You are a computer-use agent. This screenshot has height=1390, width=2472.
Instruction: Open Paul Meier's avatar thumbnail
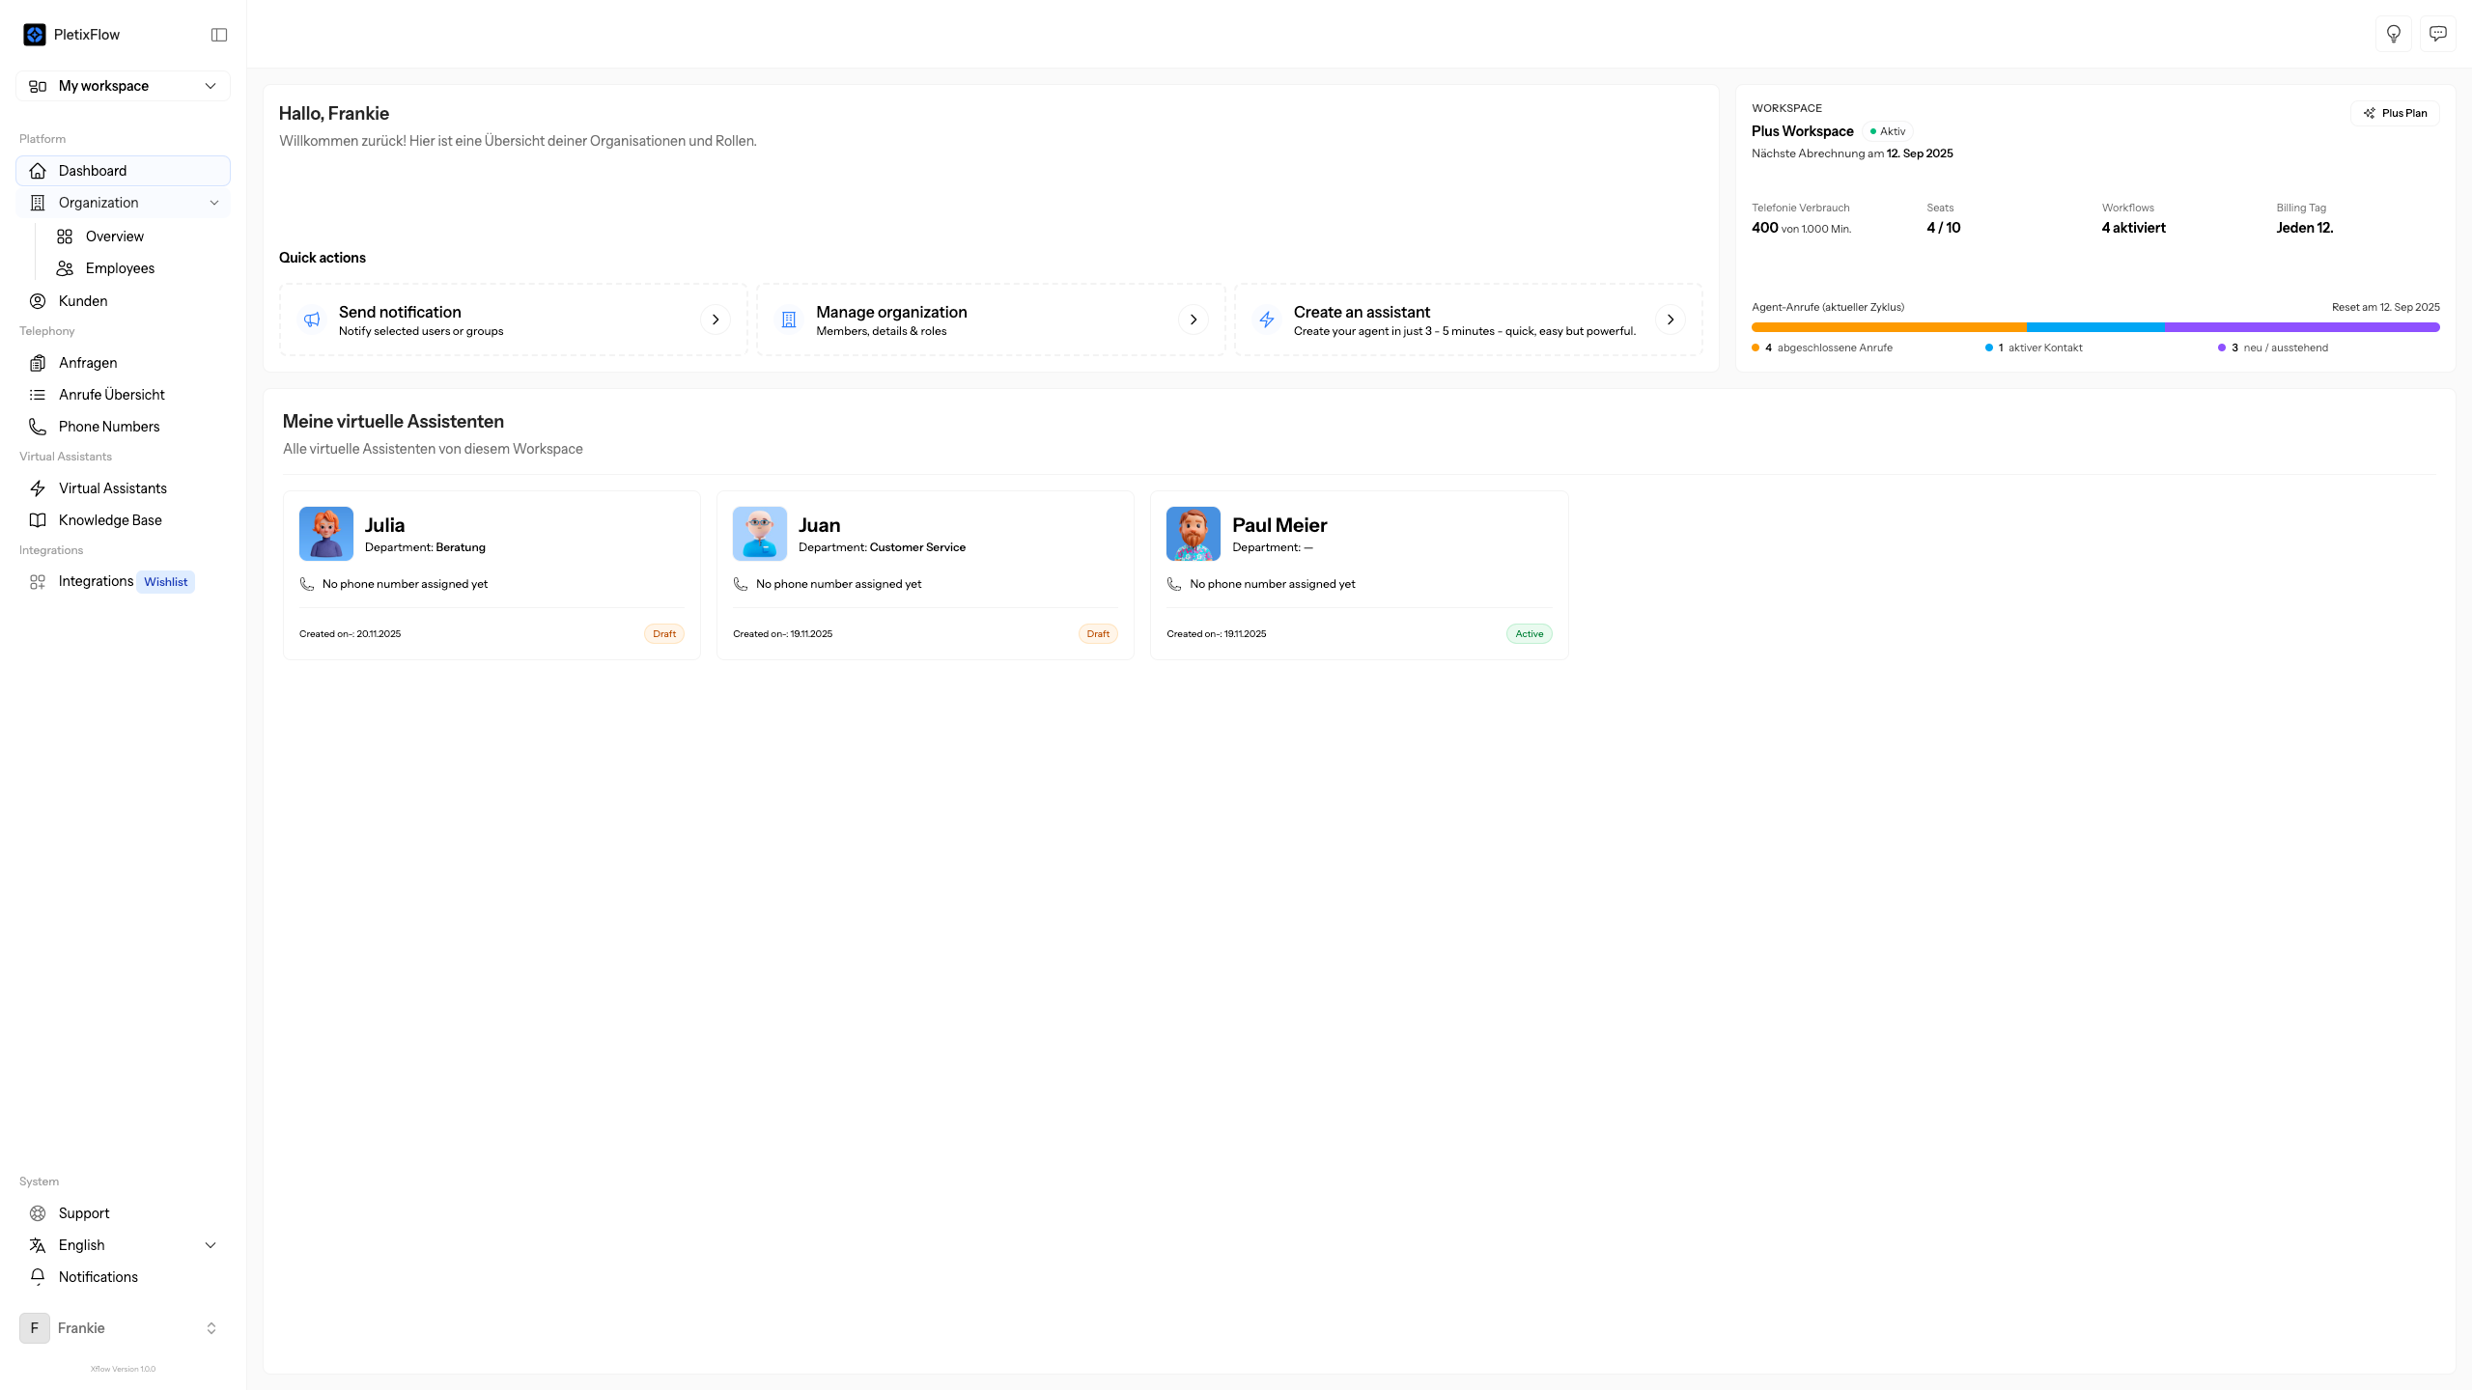click(x=1193, y=534)
